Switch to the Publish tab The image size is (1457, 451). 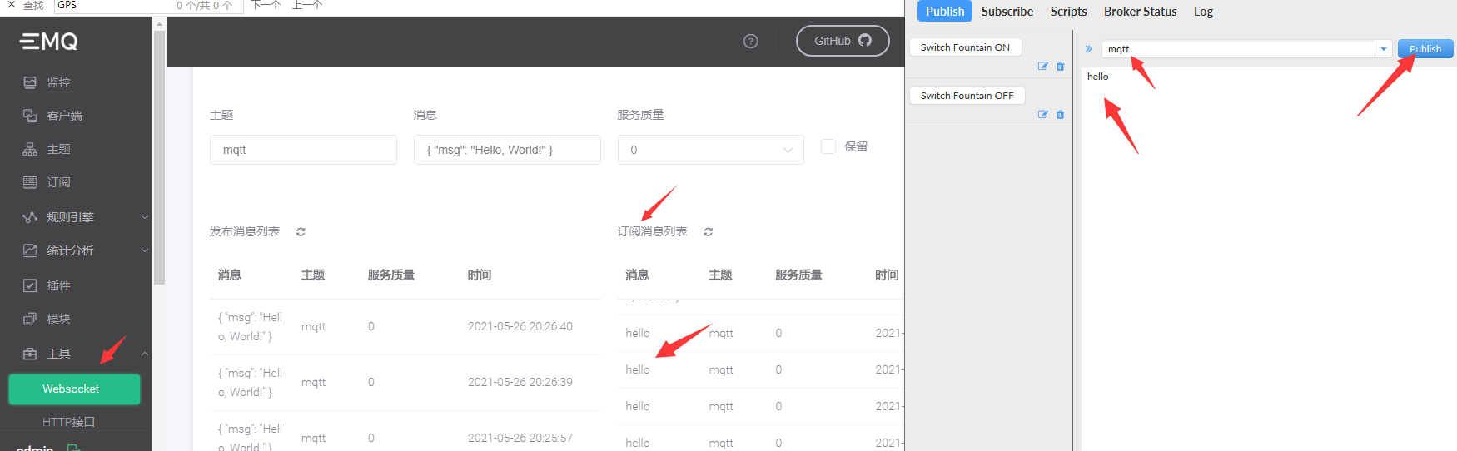click(945, 11)
